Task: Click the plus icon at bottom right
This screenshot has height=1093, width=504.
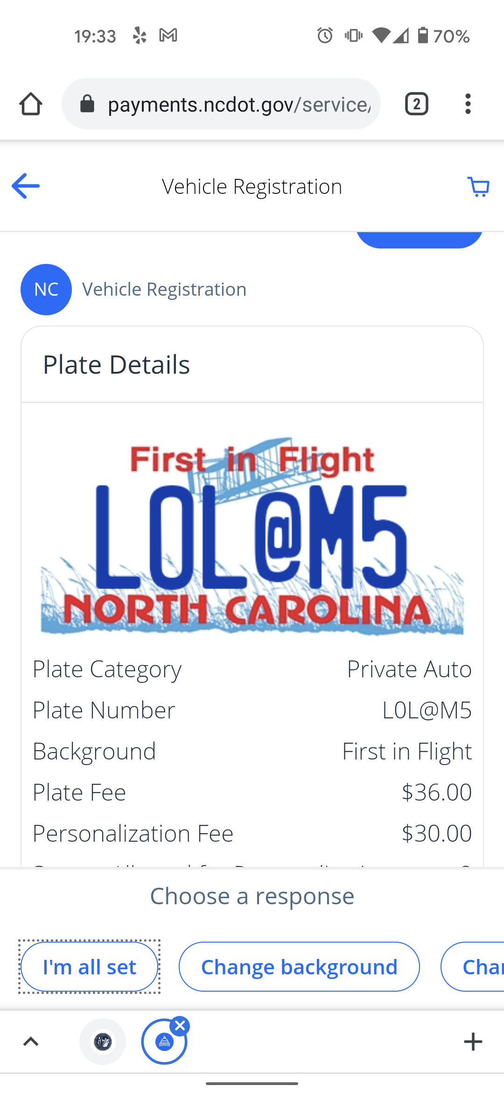Action: [x=473, y=1042]
